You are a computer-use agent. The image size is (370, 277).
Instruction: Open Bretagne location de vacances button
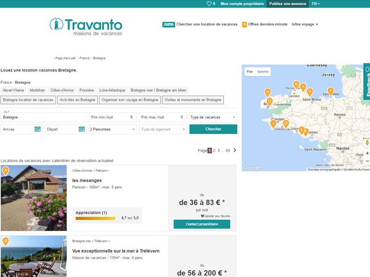[x=28, y=100]
